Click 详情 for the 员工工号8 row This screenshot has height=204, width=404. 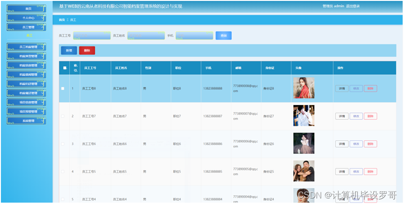342,89
